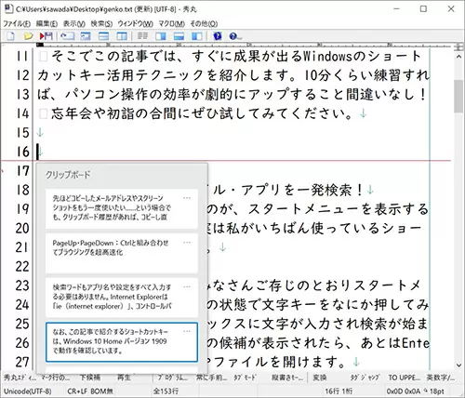Click the left-side pane layout toolbar icon
This screenshot has width=465, height=398.
click(x=196, y=36)
